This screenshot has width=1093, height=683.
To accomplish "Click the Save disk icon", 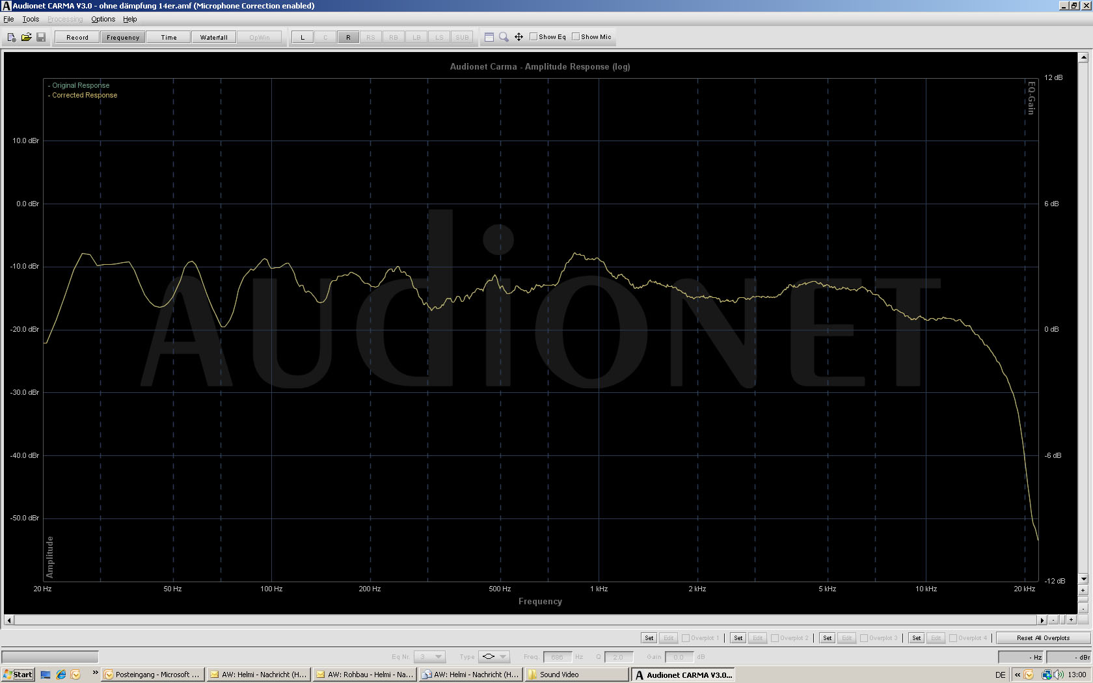I will click(x=40, y=37).
